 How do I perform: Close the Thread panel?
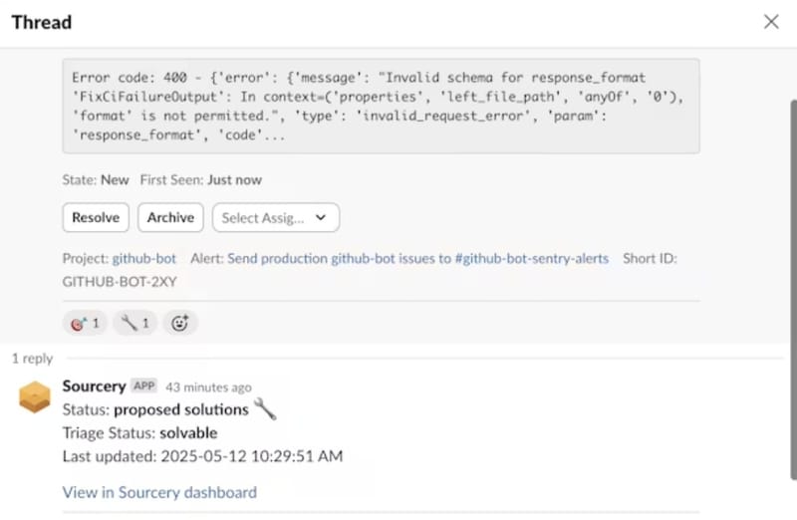pos(770,22)
